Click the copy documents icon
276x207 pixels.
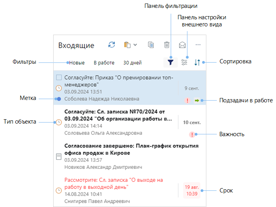(x=151, y=45)
